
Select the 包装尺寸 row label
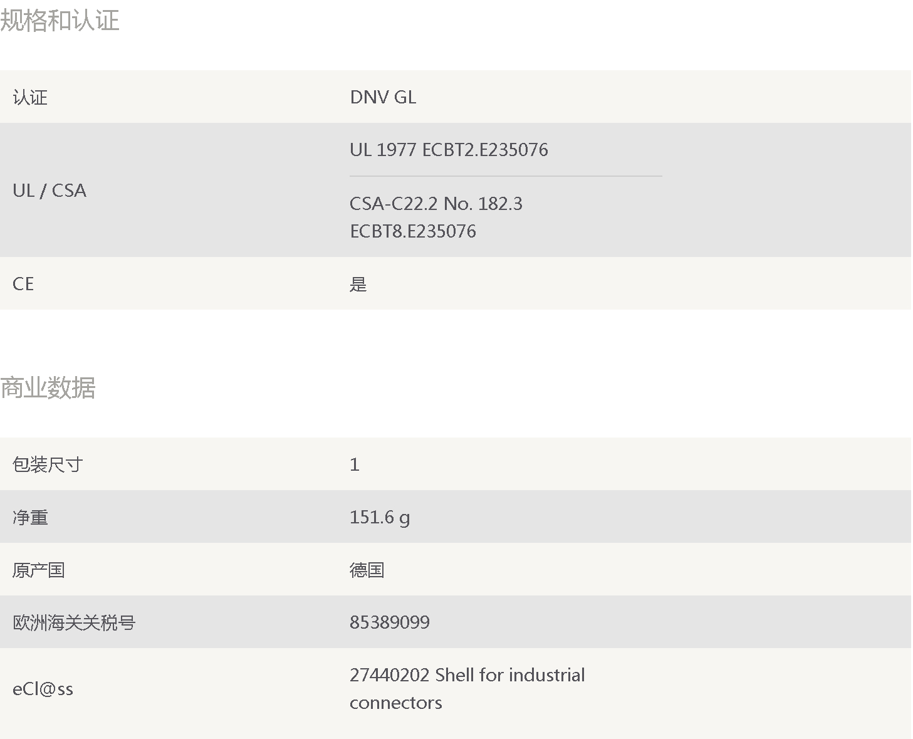(48, 464)
